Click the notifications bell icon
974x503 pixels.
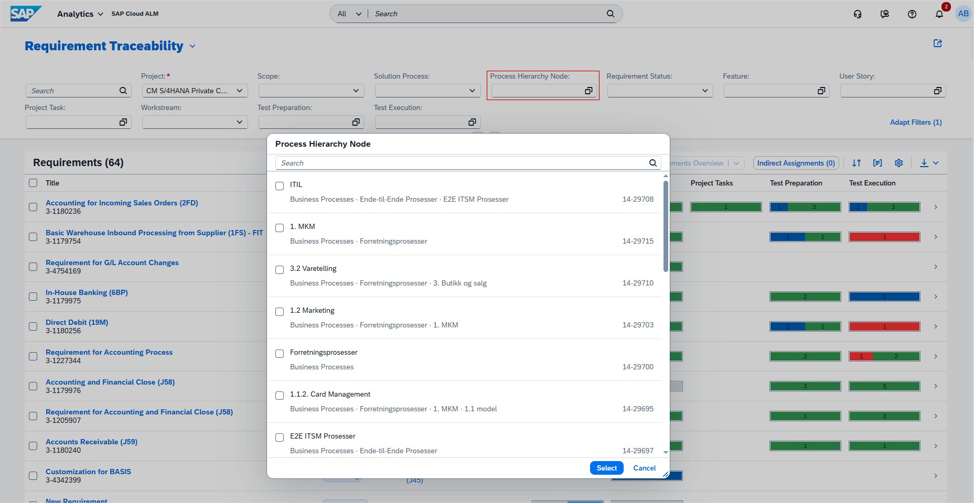939,14
